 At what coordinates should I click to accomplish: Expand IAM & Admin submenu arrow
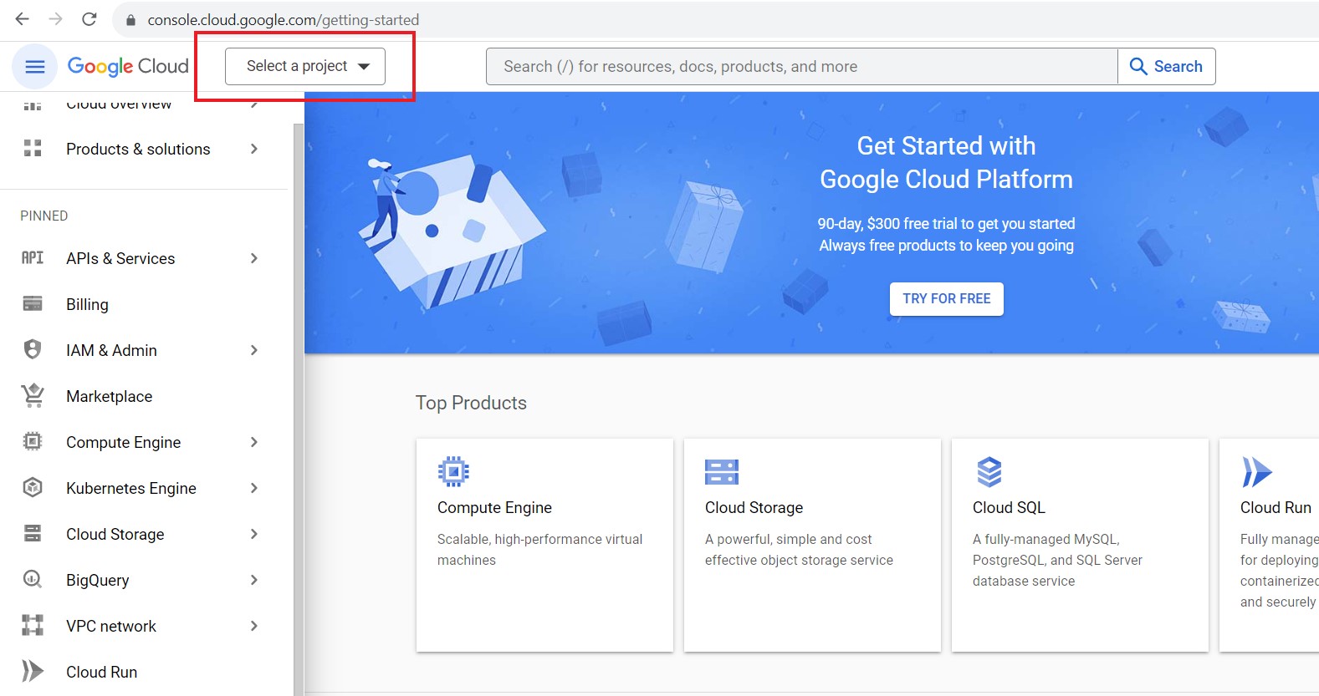coord(254,350)
